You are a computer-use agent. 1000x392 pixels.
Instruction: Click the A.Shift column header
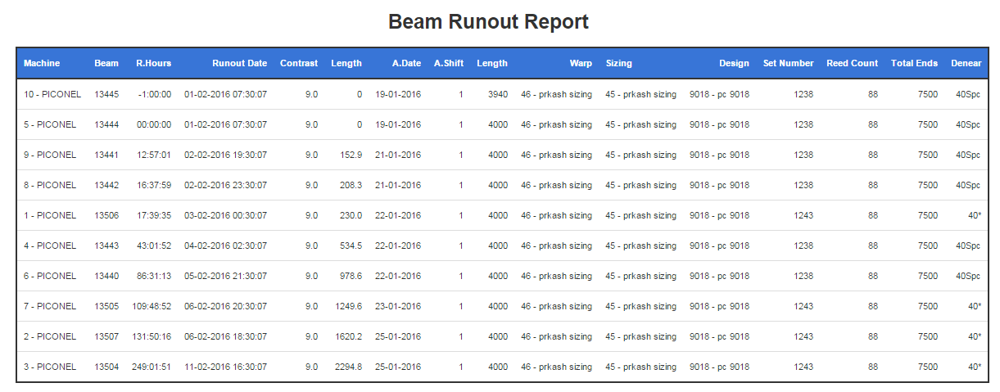tap(448, 63)
